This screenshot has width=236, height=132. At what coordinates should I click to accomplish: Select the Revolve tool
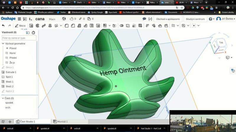(37, 26)
